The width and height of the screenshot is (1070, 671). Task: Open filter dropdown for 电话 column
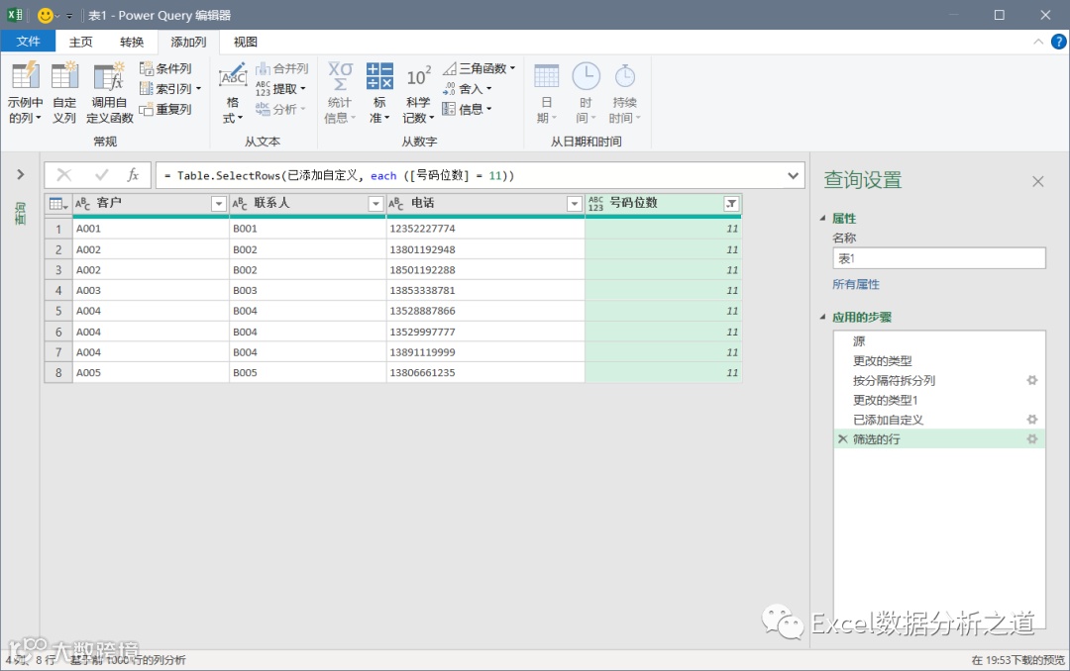click(575, 203)
